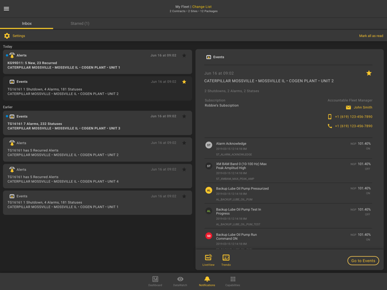
Task: Star the TG16161 7 Alarms Events notification
Action: (184, 117)
